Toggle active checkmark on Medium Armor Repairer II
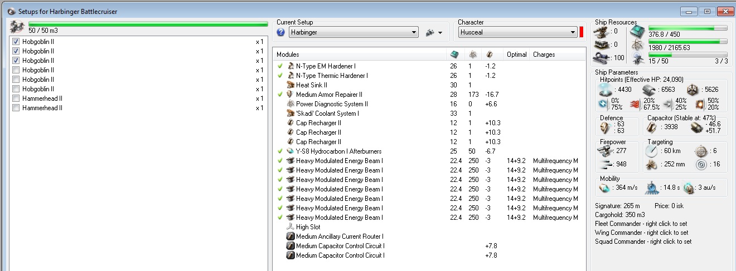 point(280,95)
